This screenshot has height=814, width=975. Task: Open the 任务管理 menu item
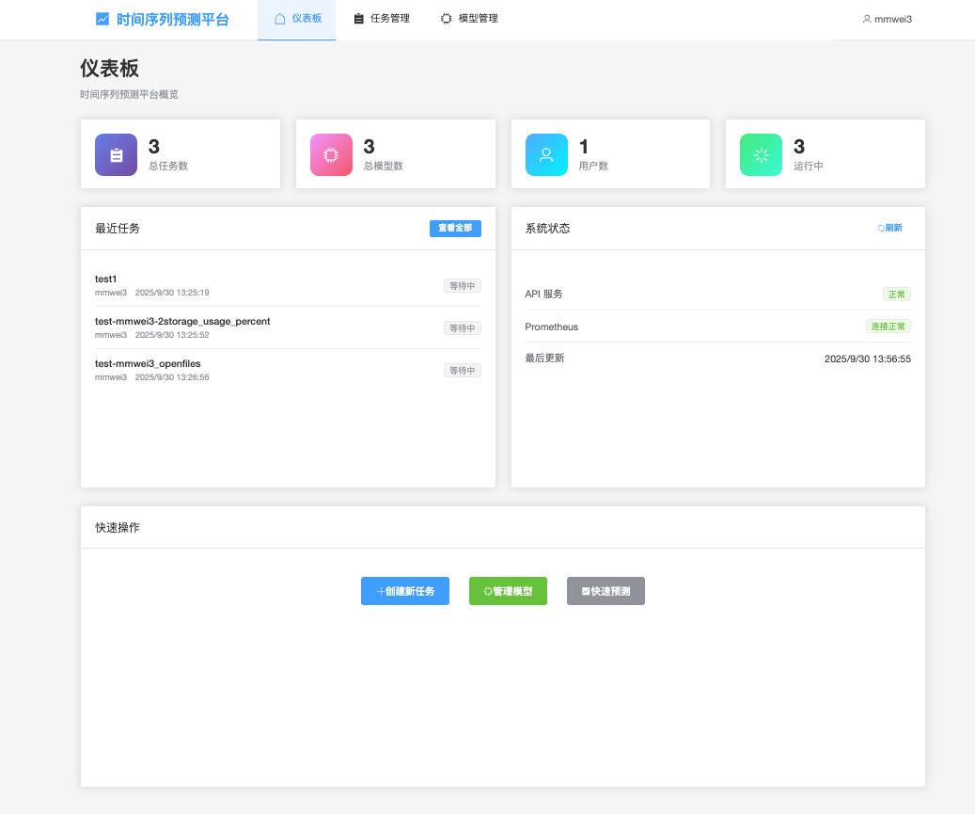pyautogui.click(x=382, y=20)
